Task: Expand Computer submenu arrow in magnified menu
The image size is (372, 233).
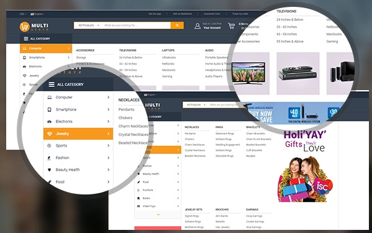Action: pyautogui.click(x=108, y=98)
